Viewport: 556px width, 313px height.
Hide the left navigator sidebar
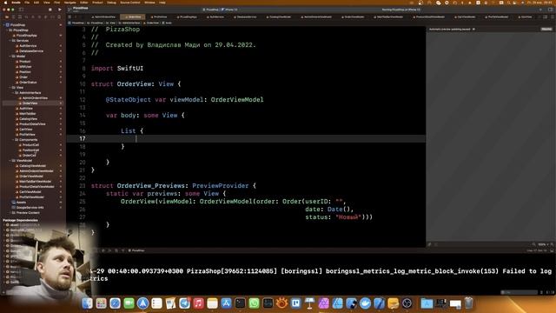[x=21, y=10]
